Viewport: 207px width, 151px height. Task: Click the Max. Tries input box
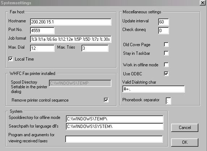95,48
